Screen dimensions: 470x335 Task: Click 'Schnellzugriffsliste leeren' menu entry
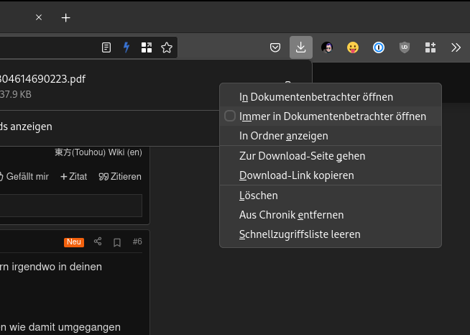[300, 234]
